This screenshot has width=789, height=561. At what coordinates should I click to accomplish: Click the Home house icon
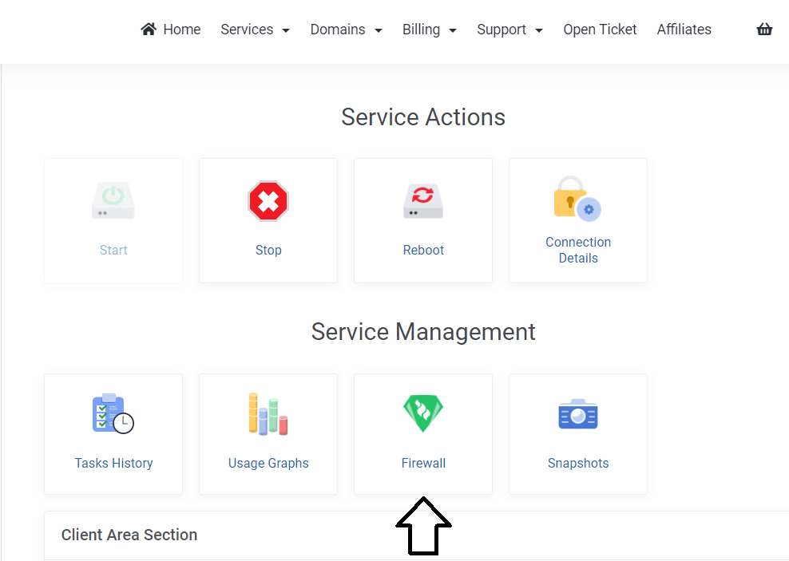pos(149,30)
